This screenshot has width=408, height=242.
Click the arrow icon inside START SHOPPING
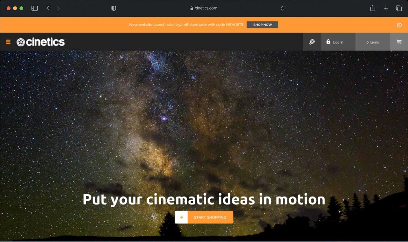click(x=181, y=217)
